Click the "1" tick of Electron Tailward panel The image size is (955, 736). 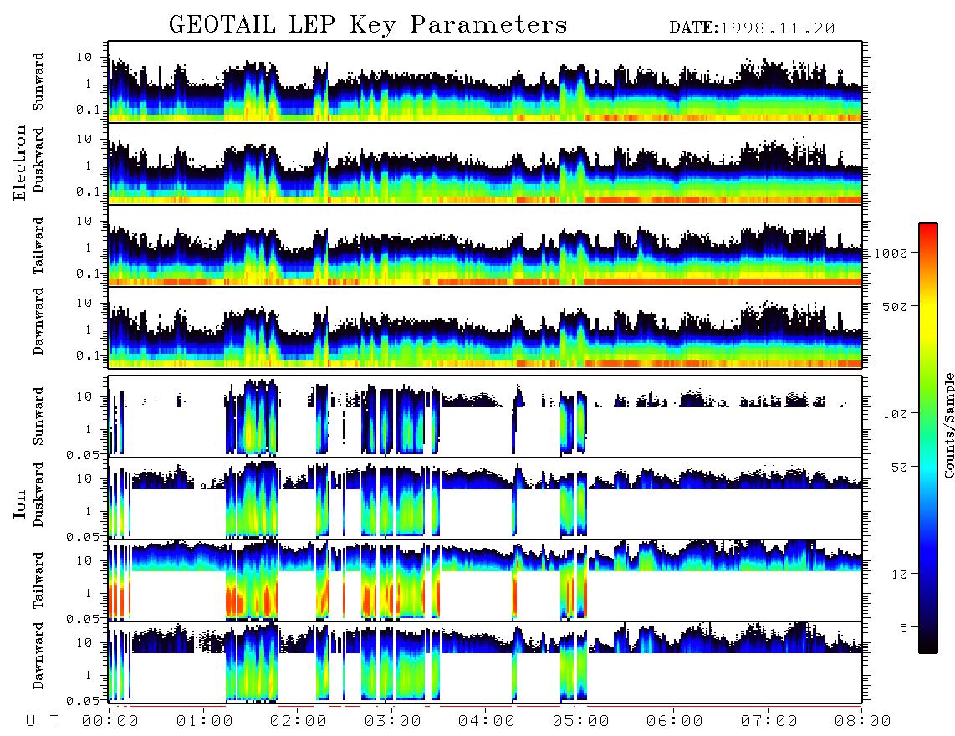click(x=88, y=248)
